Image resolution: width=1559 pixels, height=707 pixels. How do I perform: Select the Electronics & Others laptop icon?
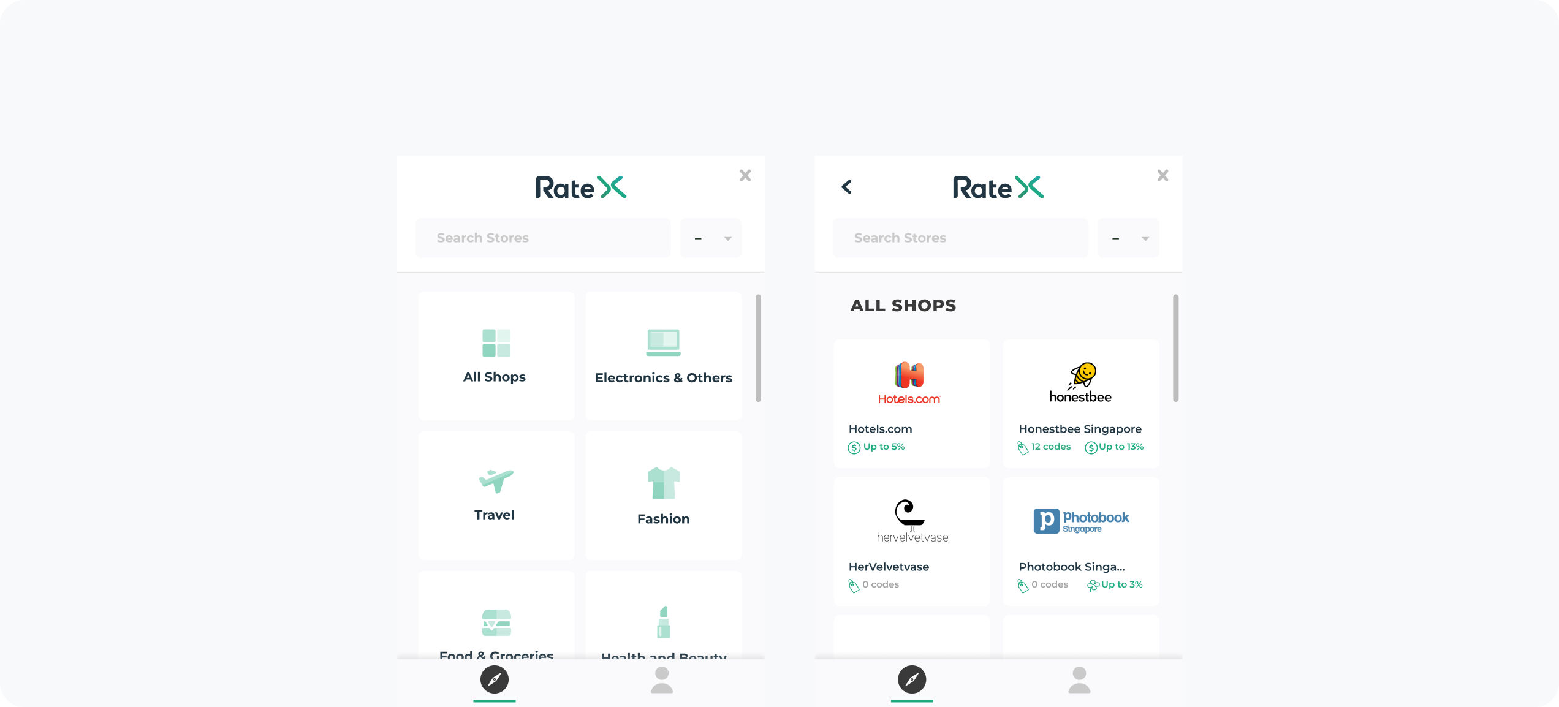point(663,342)
